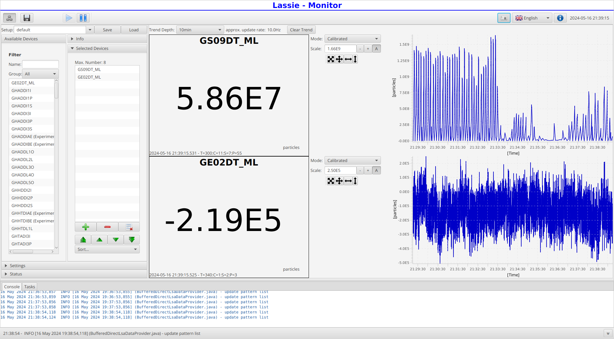The image size is (614, 339).
Task: Click the GE02DT_ML vertical zoom icon
Action: pyautogui.click(x=355, y=181)
